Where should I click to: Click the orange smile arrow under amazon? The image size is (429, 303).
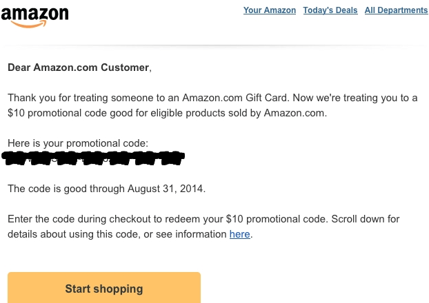coord(29,24)
